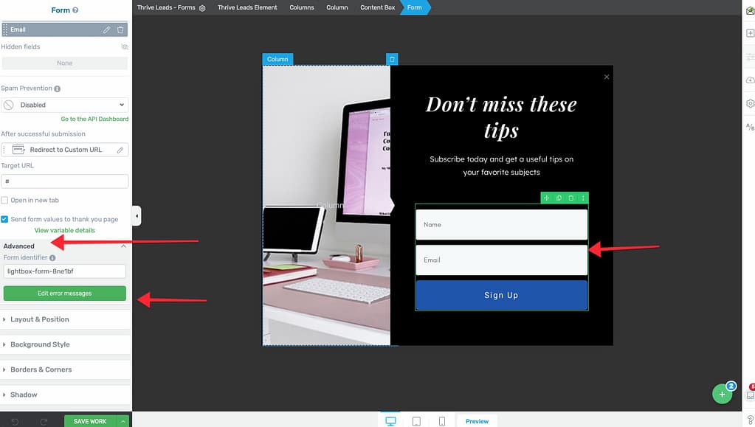Switch to mobile preview mode

(441, 421)
